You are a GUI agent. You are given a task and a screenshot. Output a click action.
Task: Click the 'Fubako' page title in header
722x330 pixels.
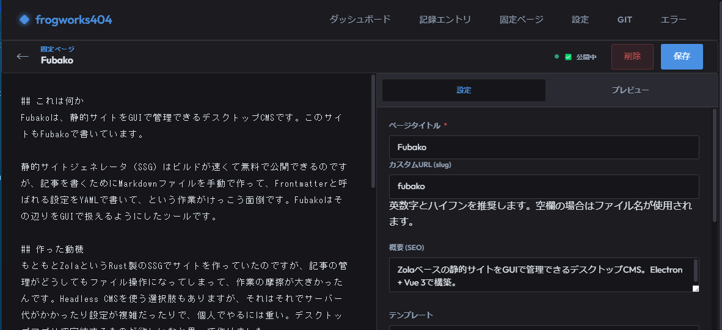coord(57,60)
